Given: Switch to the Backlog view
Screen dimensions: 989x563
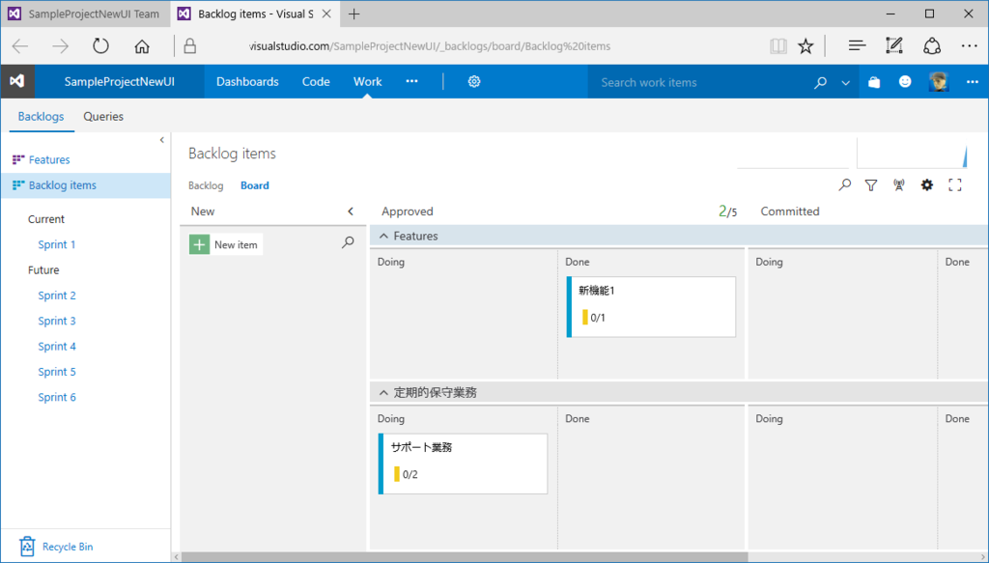Looking at the screenshot, I should (x=206, y=185).
